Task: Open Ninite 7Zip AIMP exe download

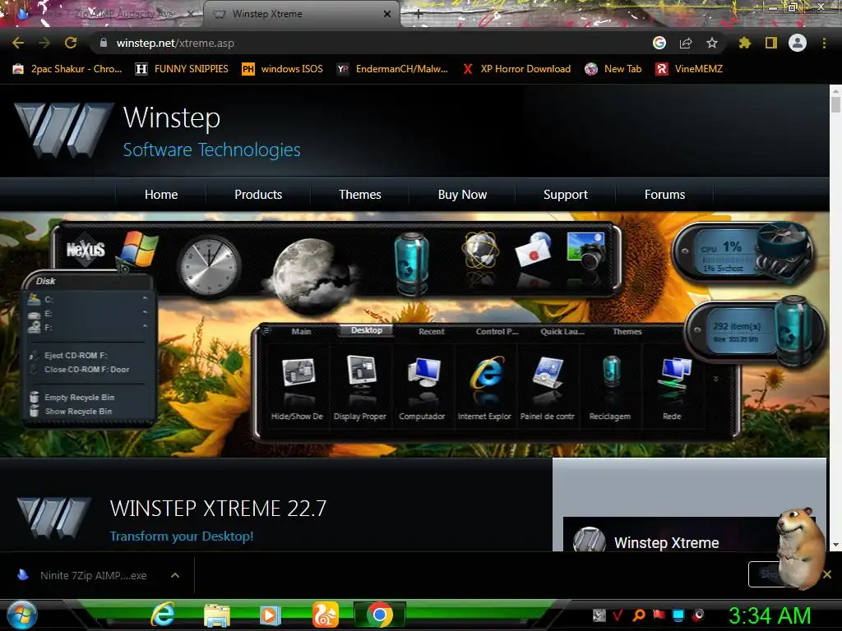Action: tap(83, 575)
